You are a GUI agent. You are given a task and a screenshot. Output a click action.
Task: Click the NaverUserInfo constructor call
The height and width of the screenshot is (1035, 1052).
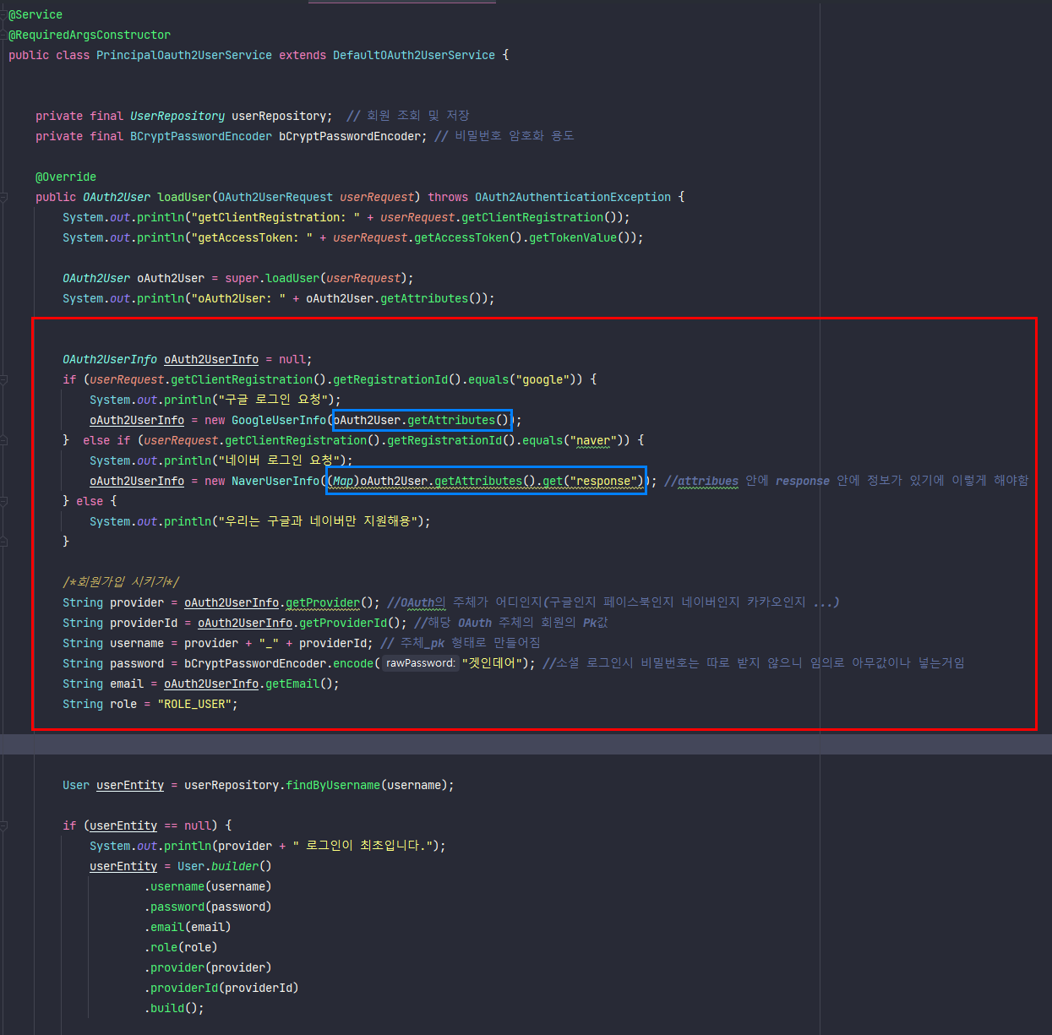(x=275, y=481)
